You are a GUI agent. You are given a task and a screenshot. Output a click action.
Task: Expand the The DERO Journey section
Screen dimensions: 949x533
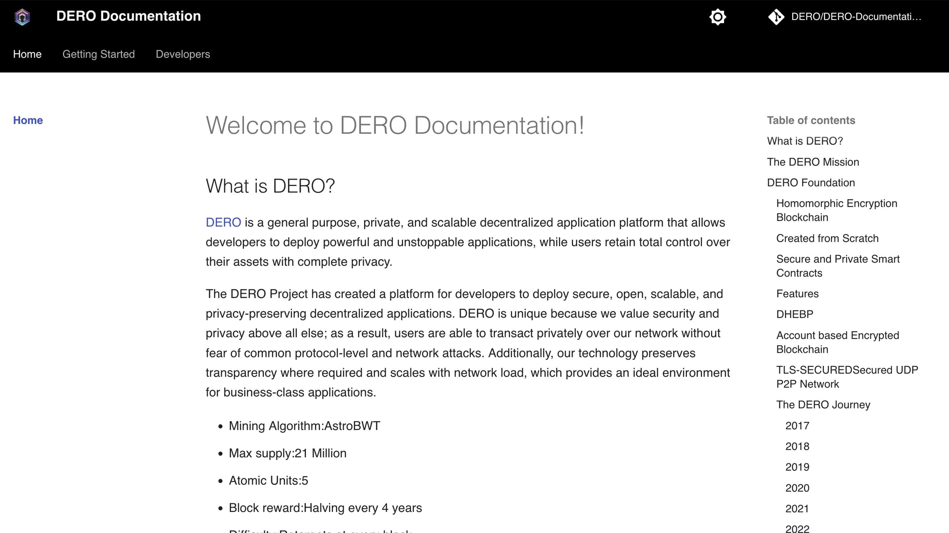823,404
